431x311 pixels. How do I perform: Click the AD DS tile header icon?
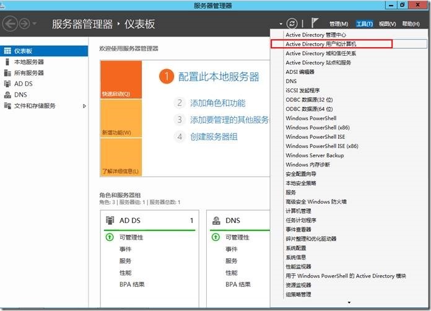(110, 221)
